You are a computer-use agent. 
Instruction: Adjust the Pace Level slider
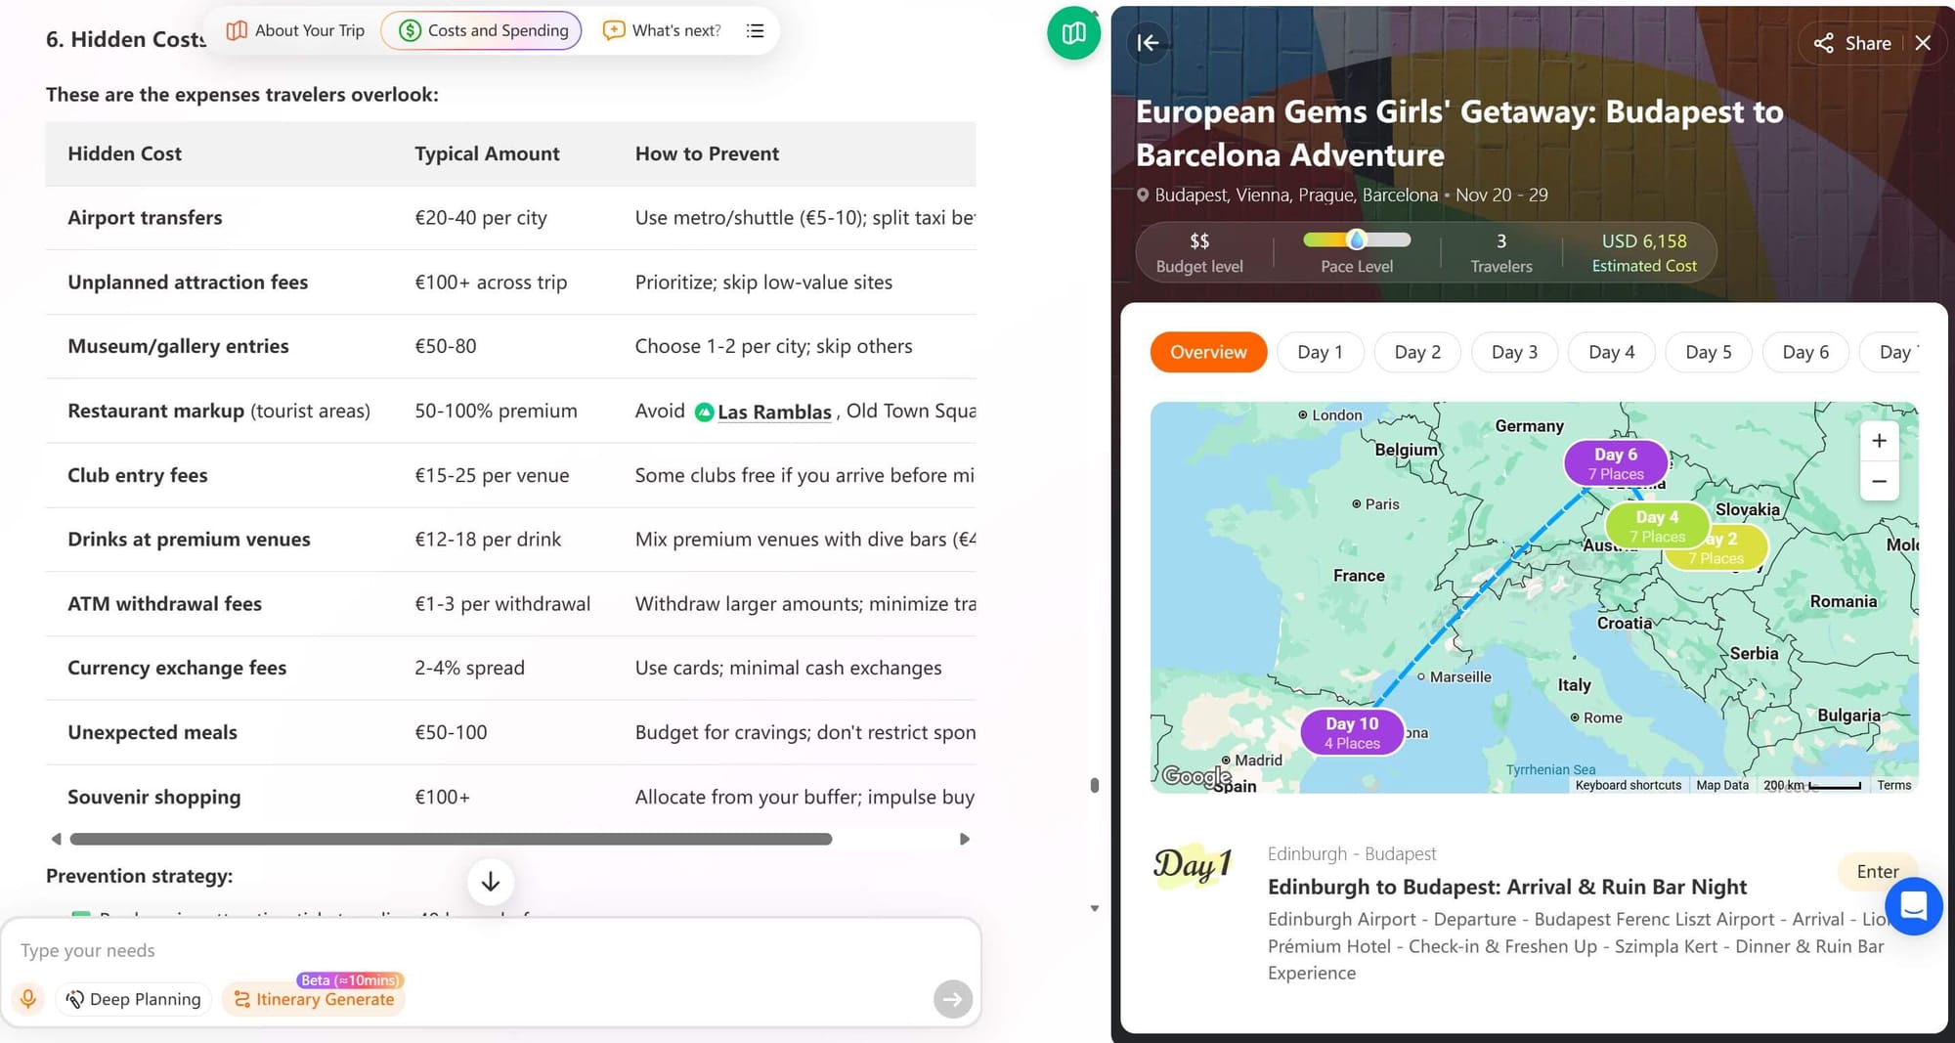click(x=1356, y=240)
